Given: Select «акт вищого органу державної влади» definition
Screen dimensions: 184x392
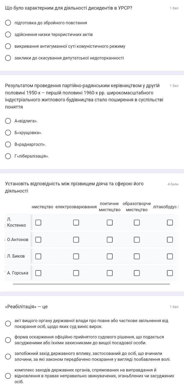Looking at the screenshot, I should click(x=8, y=323).
